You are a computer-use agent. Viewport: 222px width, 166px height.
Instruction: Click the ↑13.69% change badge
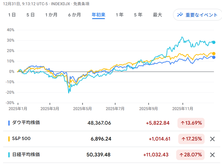[x=191, y=123]
